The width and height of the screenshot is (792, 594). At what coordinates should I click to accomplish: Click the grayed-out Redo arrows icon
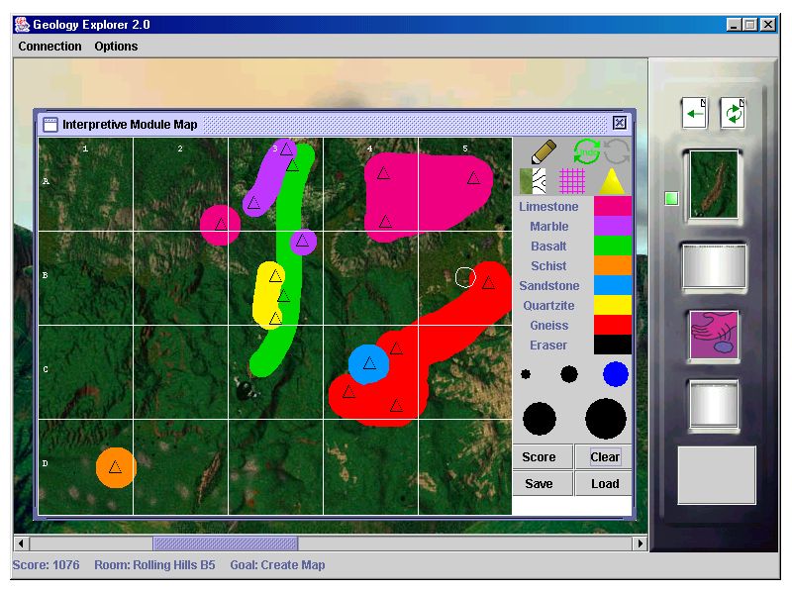coord(617,151)
